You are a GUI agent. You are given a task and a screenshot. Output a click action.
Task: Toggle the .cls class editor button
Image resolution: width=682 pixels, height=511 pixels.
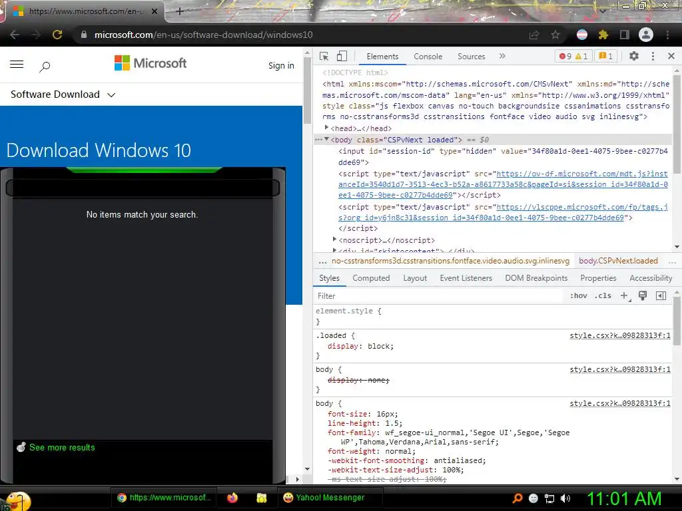tap(603, 295)
